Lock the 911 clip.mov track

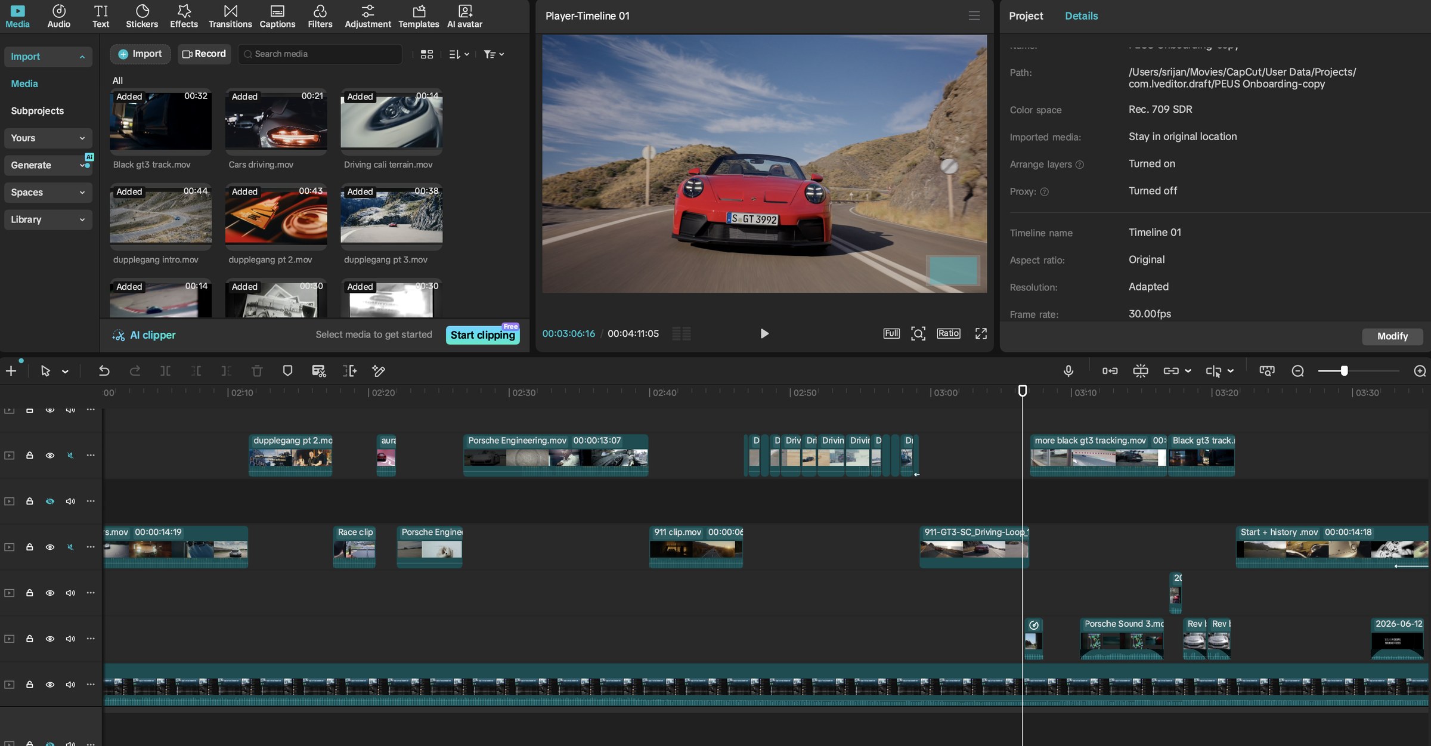click(x=29, y=547)
